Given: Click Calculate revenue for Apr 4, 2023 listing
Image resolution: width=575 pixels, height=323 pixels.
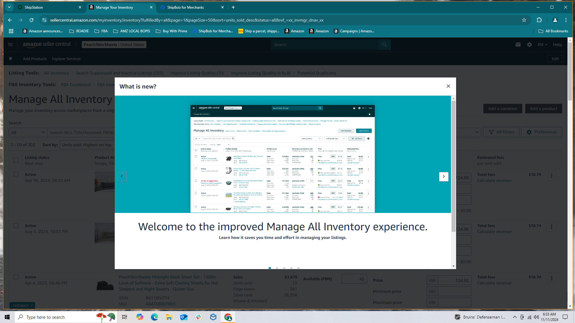Looking at the screenshot, I should click(494, 283).
